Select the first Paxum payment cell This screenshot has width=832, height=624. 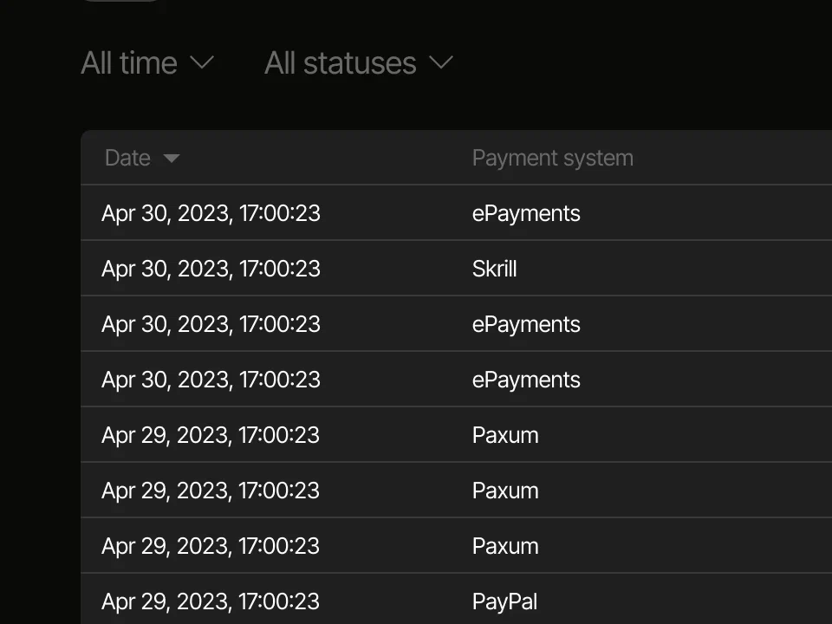[505, 435]
